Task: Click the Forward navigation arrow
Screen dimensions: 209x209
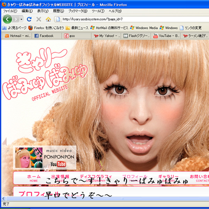Action: (x=16, y=19)
